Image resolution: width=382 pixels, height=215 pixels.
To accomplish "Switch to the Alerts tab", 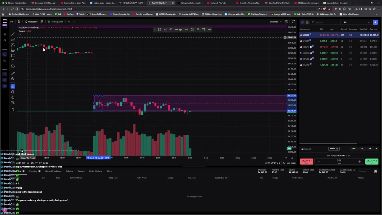I will tap(110, 171).
